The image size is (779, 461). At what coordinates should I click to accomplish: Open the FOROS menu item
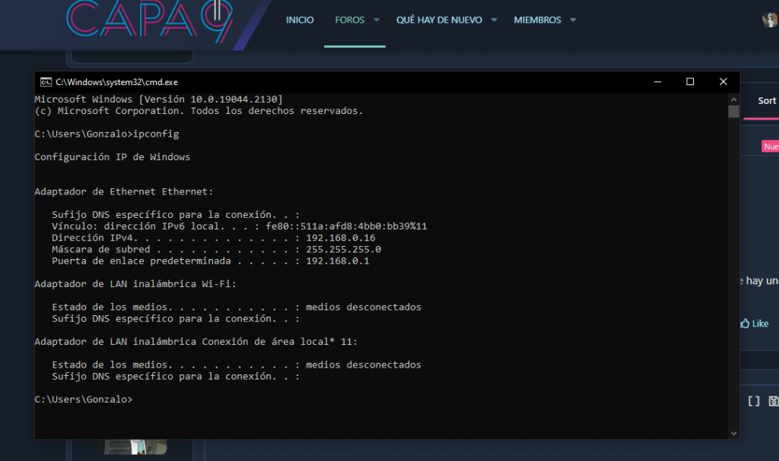350,20
